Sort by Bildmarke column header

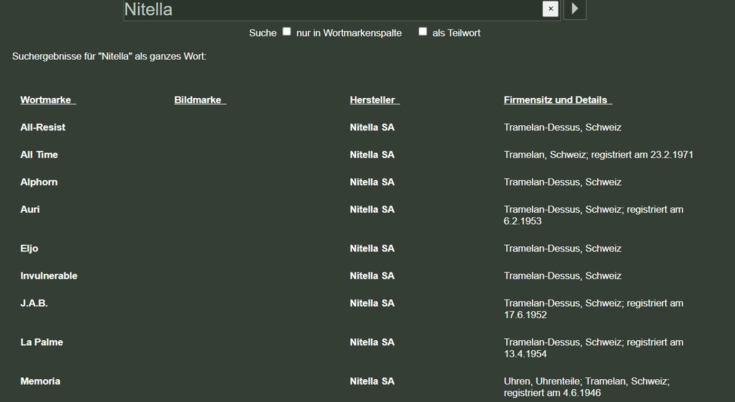pyautogui.click(x=200, y=100)
